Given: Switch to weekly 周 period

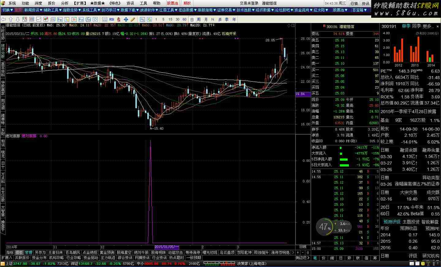Looking at the screenshot, I should tap(199, 19).
